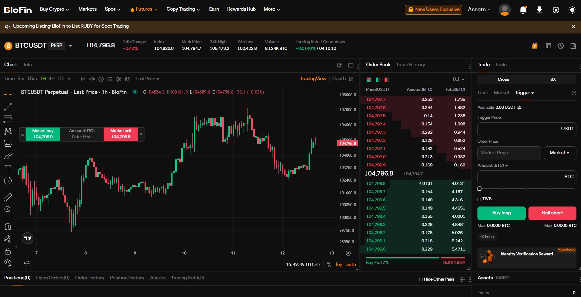Switch theme with the brightness toggle
This screenshot has height=297, width=581.
click(572, 9)
